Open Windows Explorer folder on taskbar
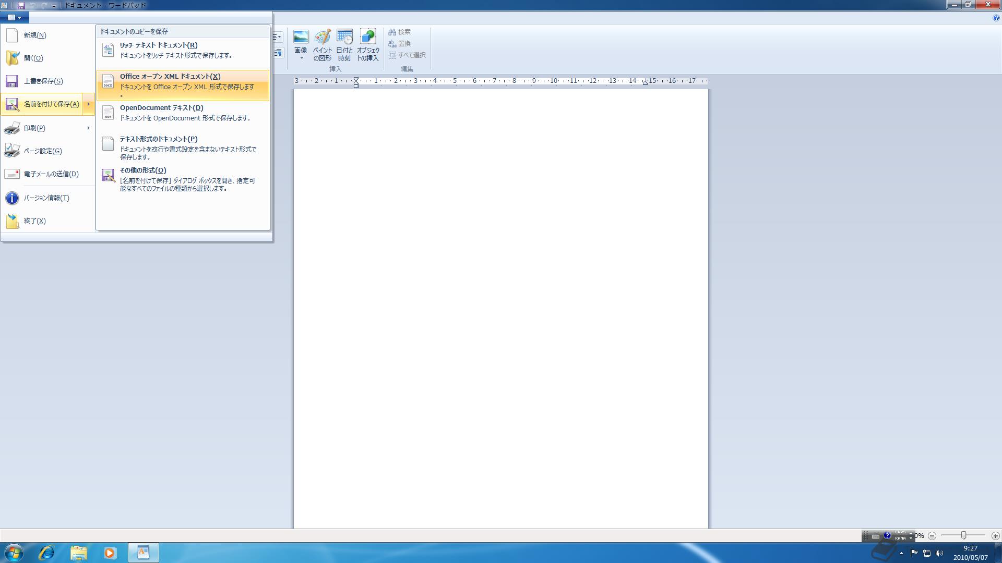Image resolution: width=1002 pixels, height=563 pixels. (x=78, y=553)
